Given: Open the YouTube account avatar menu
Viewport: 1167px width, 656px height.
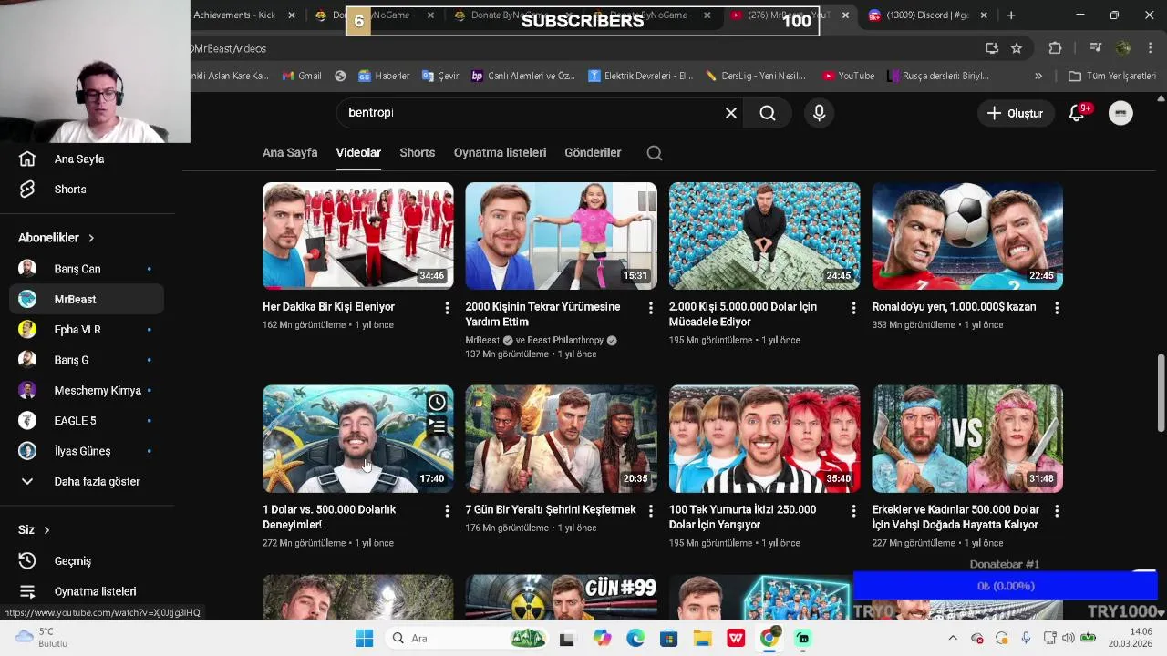Looking at the screenshot, I should click(1121, 113).
